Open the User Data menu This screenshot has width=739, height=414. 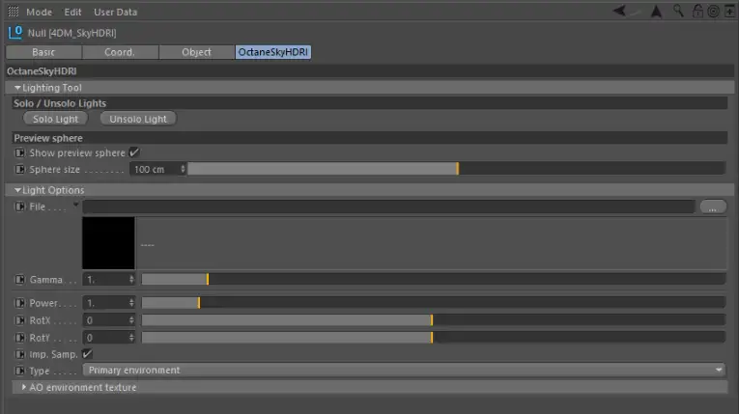116,12
